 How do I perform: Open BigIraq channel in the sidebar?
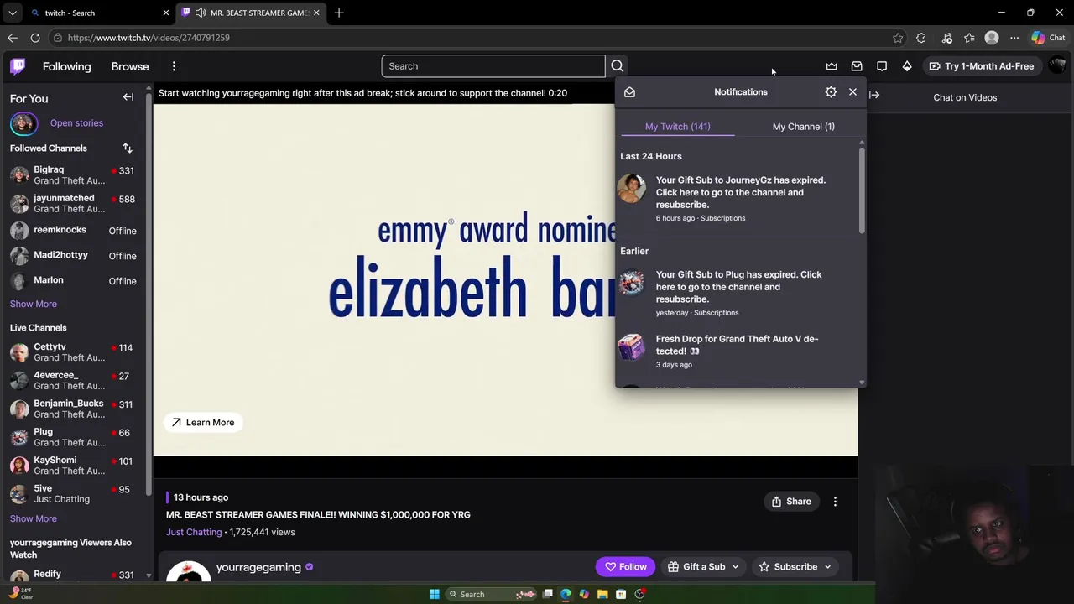74,175
